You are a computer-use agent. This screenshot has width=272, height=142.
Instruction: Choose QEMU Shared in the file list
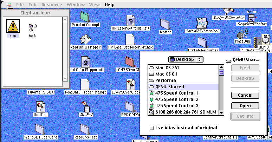[169, 87]
